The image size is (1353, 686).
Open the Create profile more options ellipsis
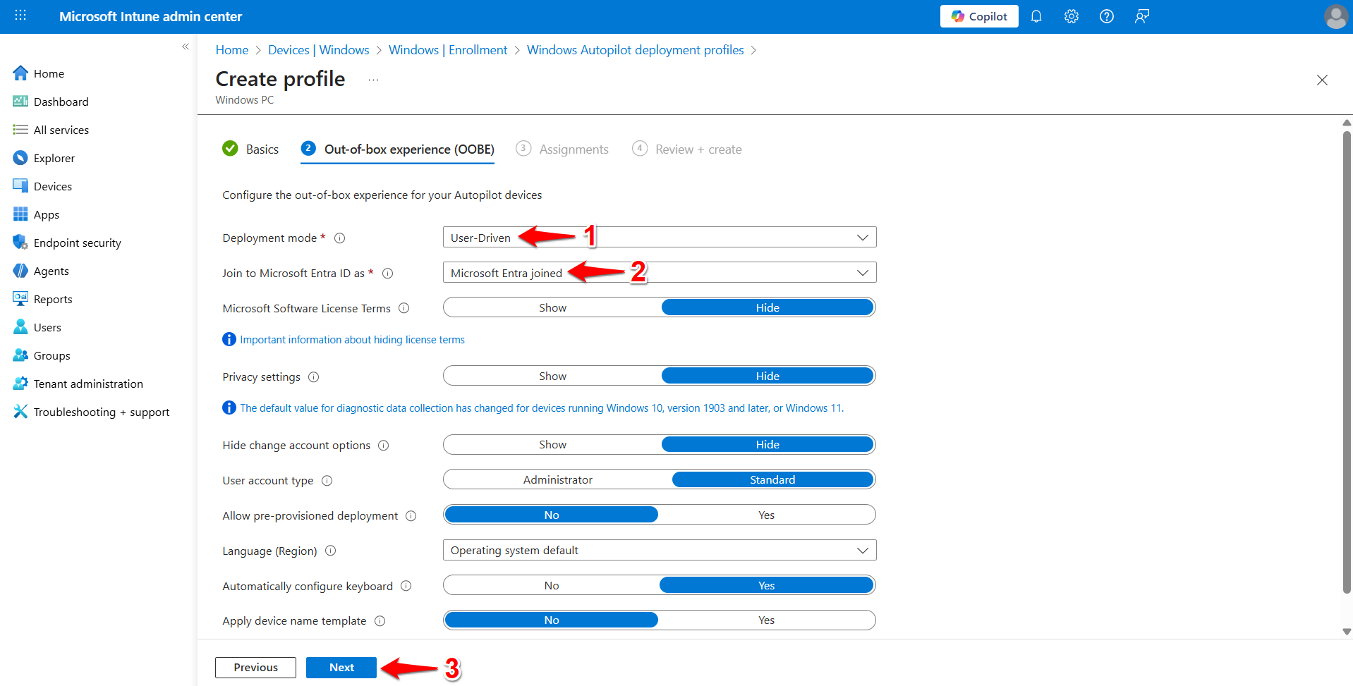pyautogui.click(x=373, y=80)
